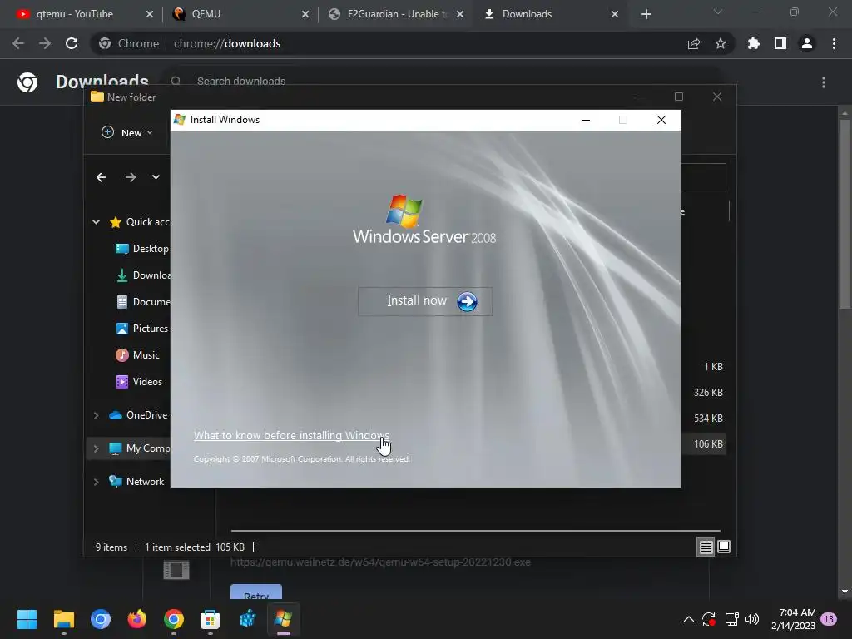Image resolution: width=852 pixels, height=639 pixels.
Task: Select Downloads in Explorer sidebar
Action: tap(142, 275)
